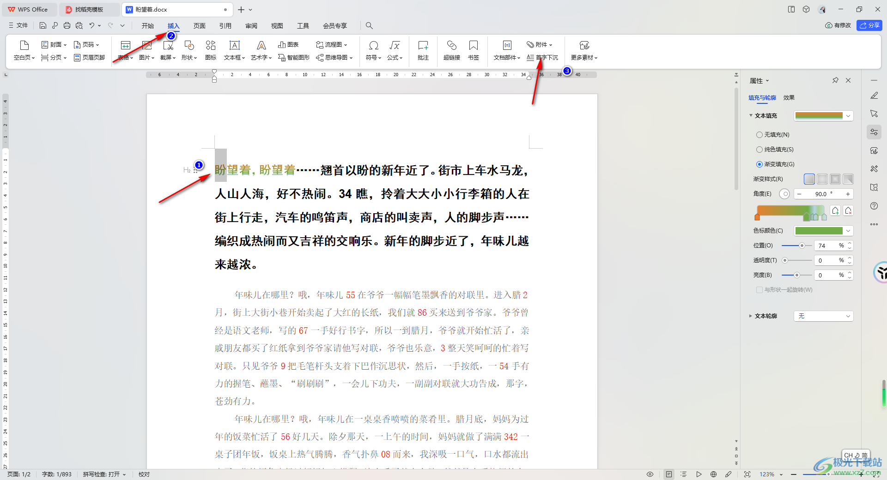Click the Icons library button

(x=211, y=50)
